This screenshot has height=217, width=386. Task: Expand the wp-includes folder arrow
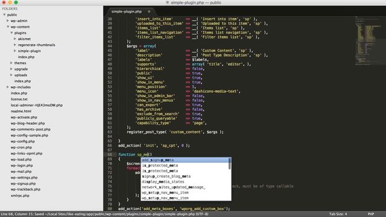[8, 87]
